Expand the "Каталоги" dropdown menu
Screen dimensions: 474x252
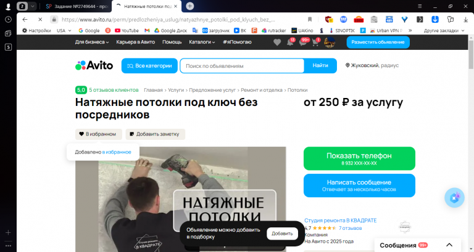click(202, 43)
